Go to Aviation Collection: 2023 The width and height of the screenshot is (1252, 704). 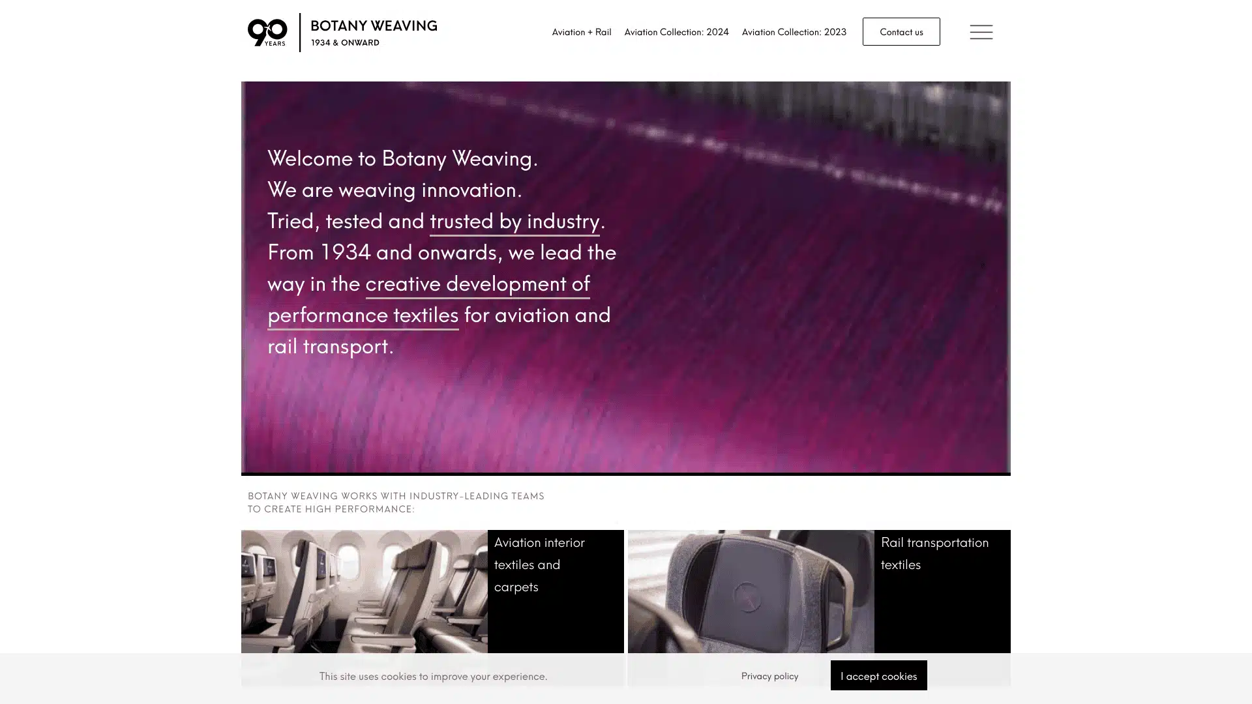pyautogui.click(x=794, y=31)
